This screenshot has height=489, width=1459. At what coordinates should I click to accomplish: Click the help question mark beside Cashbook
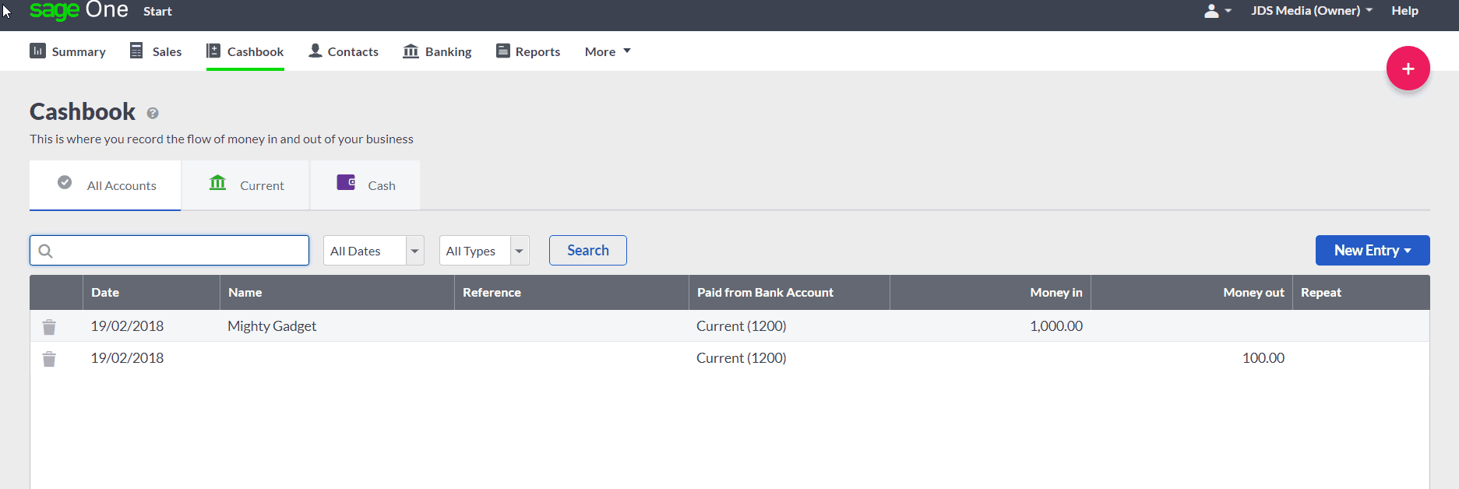[153, 114]
